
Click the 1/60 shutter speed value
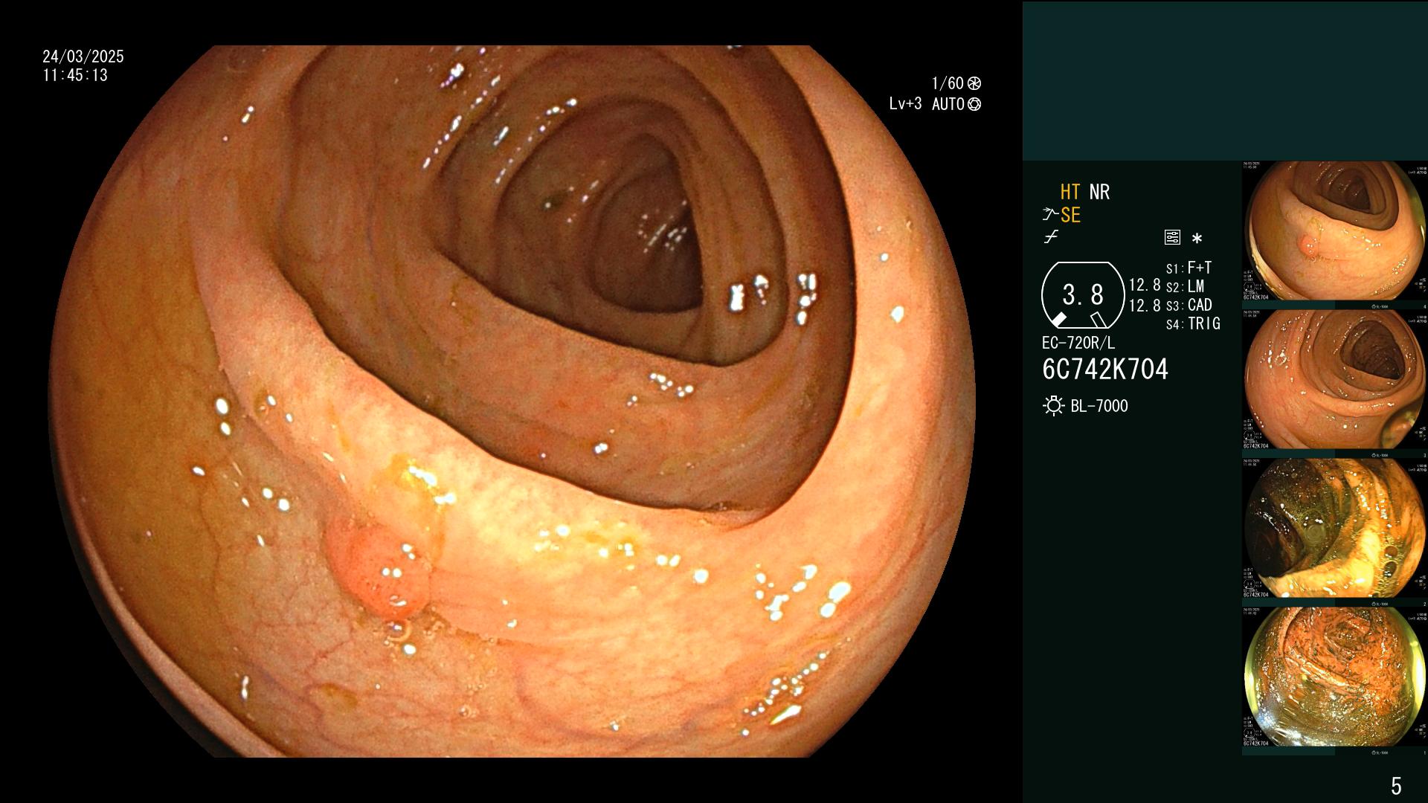point(948,83)
